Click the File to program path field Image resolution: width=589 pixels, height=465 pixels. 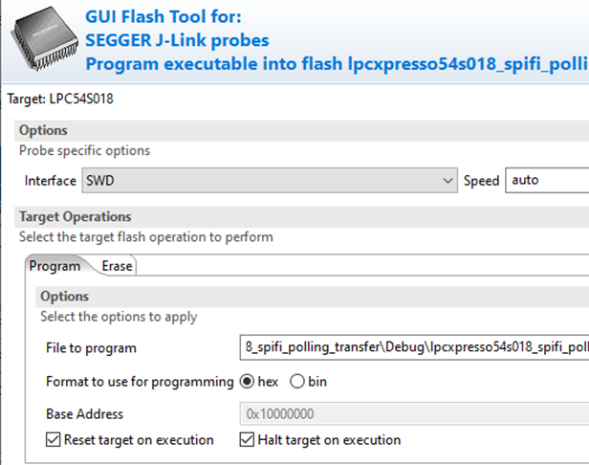[413, 347]
